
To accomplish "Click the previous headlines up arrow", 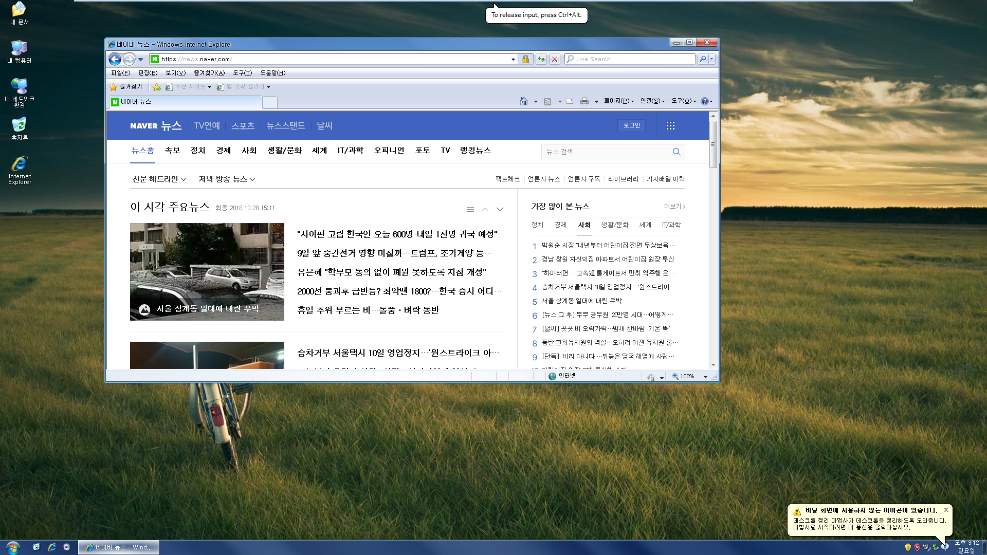I will (485, 209).
